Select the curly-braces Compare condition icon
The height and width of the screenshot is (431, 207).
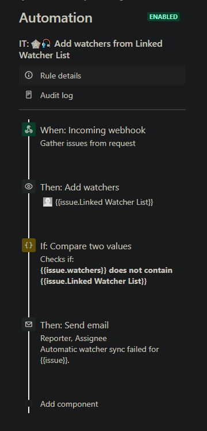[29, 245]
